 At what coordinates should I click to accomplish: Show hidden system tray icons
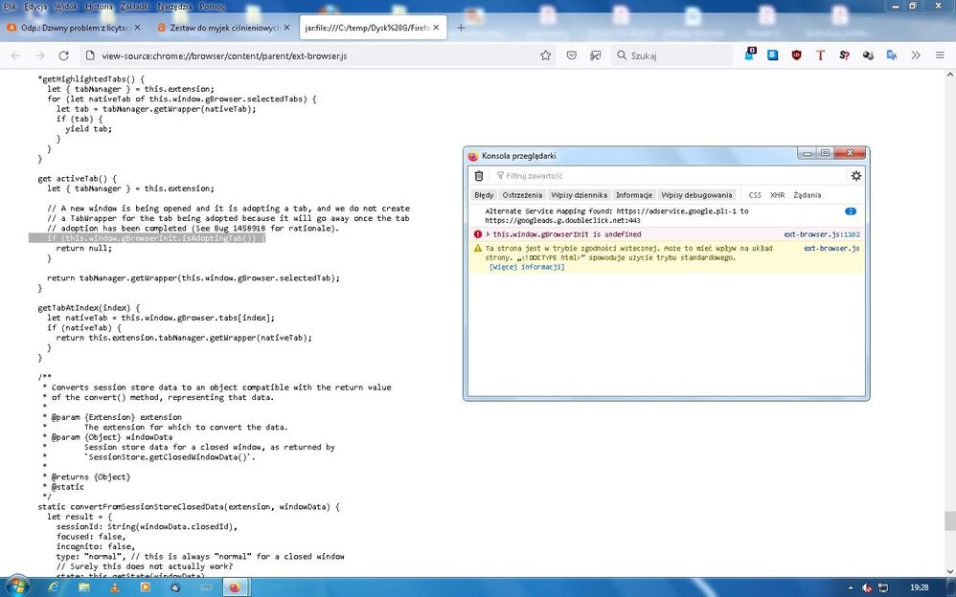point(851,587)
